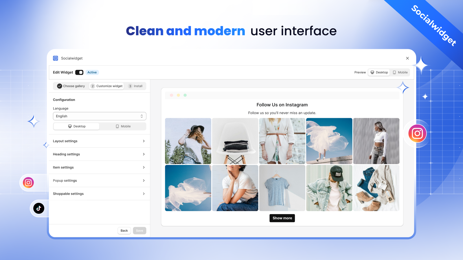Image resolution: width=463 pixels, height=260 pixels.
Task: Click the Show more button in the preview
Action: (x=282, y=218)
